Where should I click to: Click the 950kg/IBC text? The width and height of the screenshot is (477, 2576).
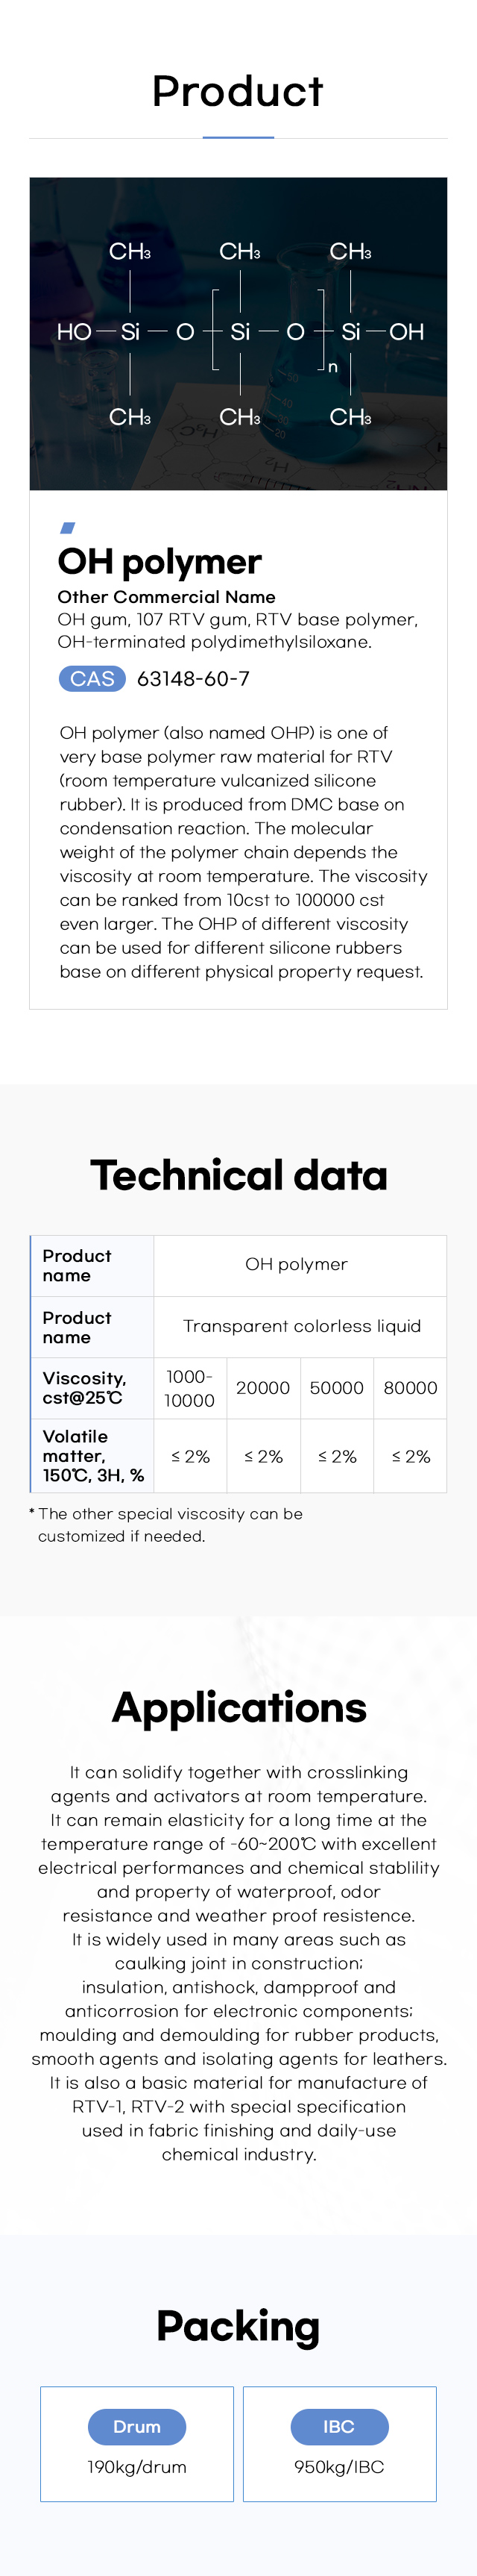tap(339, 2467)
